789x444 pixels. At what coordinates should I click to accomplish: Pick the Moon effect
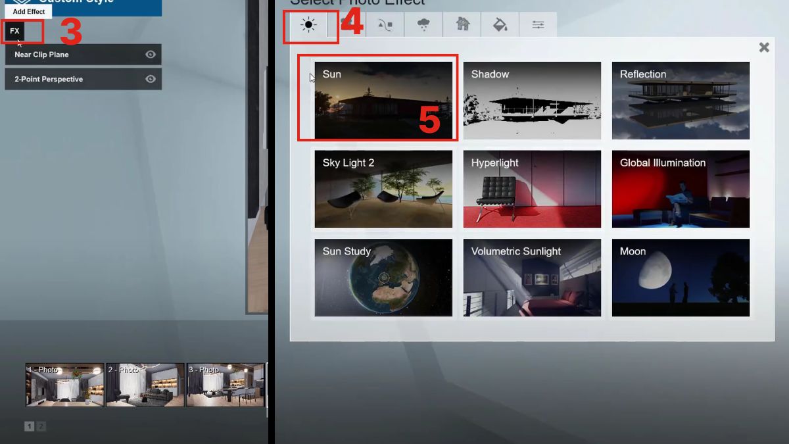point(681,278)
